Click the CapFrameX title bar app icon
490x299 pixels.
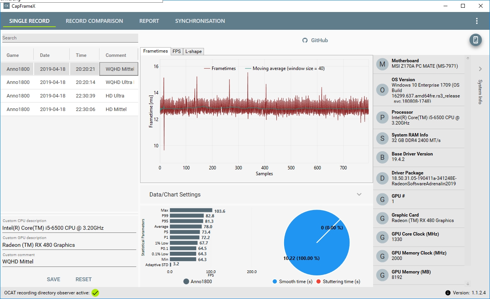pos(6,6)
